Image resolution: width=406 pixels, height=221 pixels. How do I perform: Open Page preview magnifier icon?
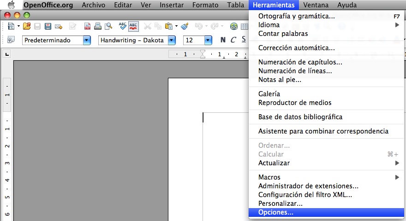108,26
